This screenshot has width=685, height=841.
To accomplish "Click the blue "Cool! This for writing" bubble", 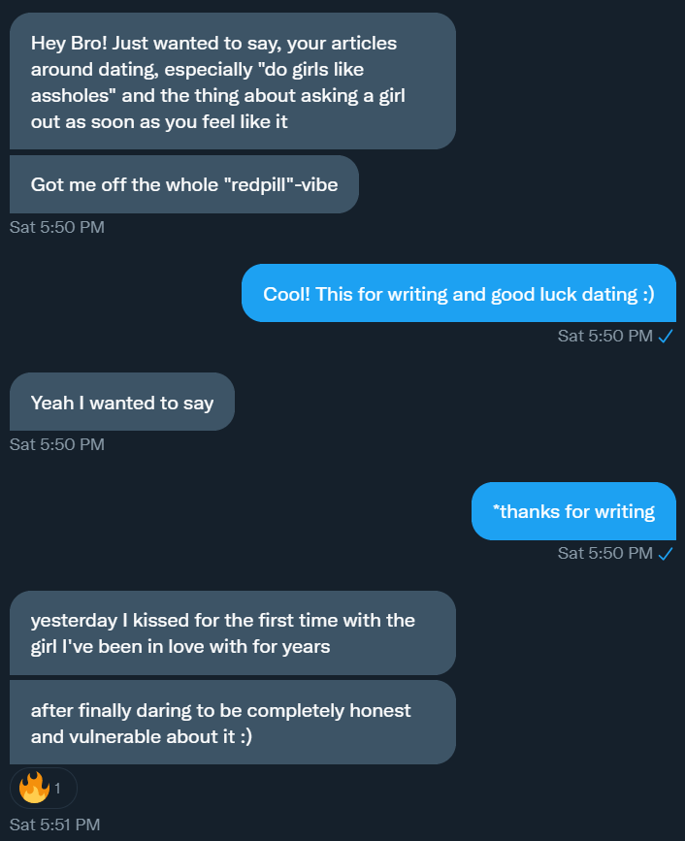I will [x=458, y=293].
